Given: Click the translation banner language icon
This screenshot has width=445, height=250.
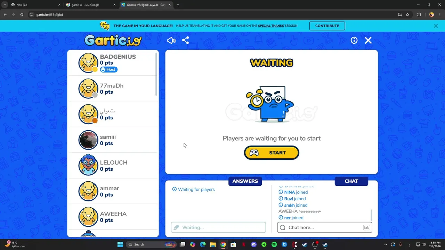Looking at the screenshot, I should coord(105,26).
